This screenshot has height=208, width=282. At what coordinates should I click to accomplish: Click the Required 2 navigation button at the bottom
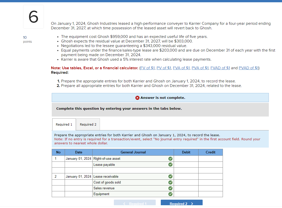[182, 204]
